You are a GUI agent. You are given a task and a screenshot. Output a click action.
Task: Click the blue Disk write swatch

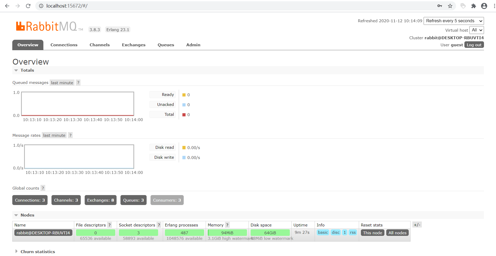[x=184, y=158]
